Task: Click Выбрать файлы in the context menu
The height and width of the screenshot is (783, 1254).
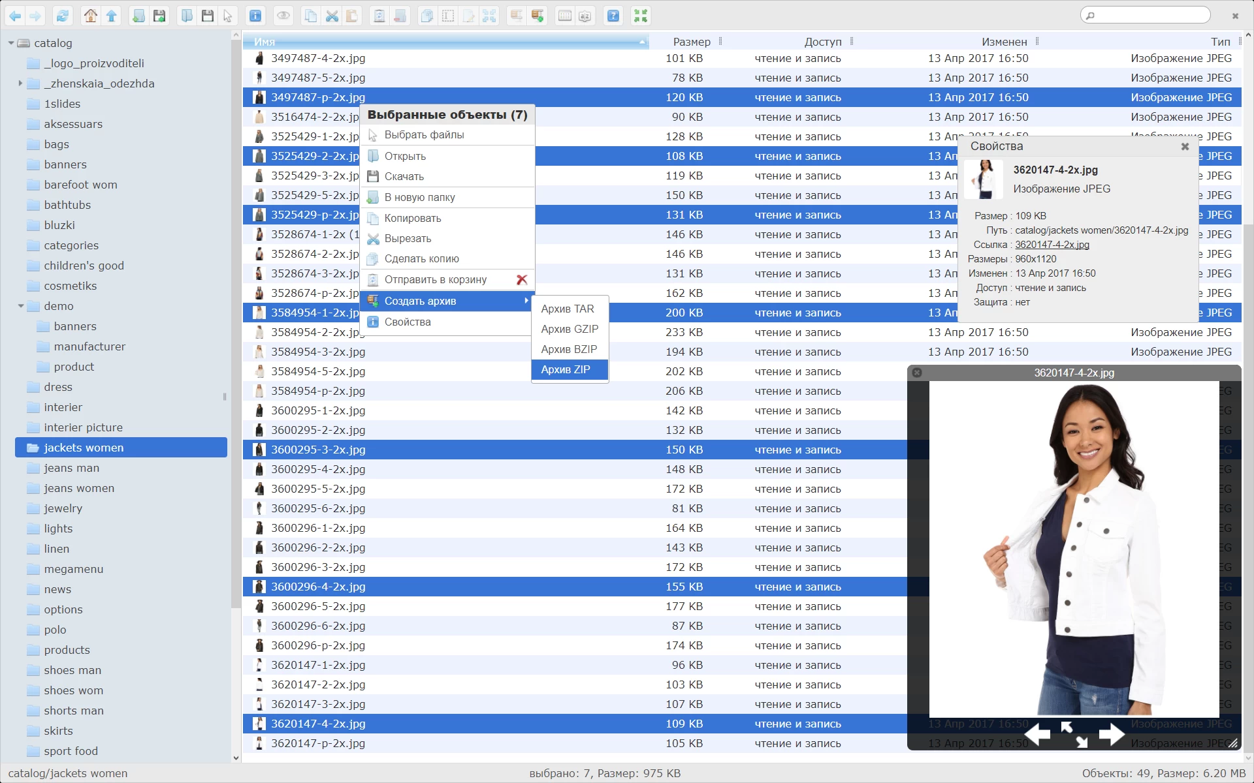Action: pos(447,134)
